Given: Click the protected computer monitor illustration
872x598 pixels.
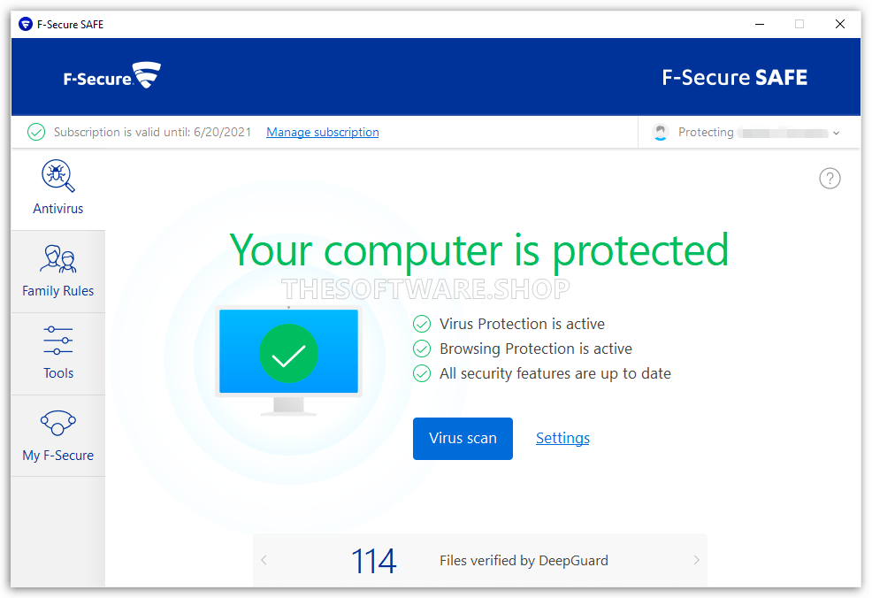Looking at the screenshot, I should [x=288, y=360].
